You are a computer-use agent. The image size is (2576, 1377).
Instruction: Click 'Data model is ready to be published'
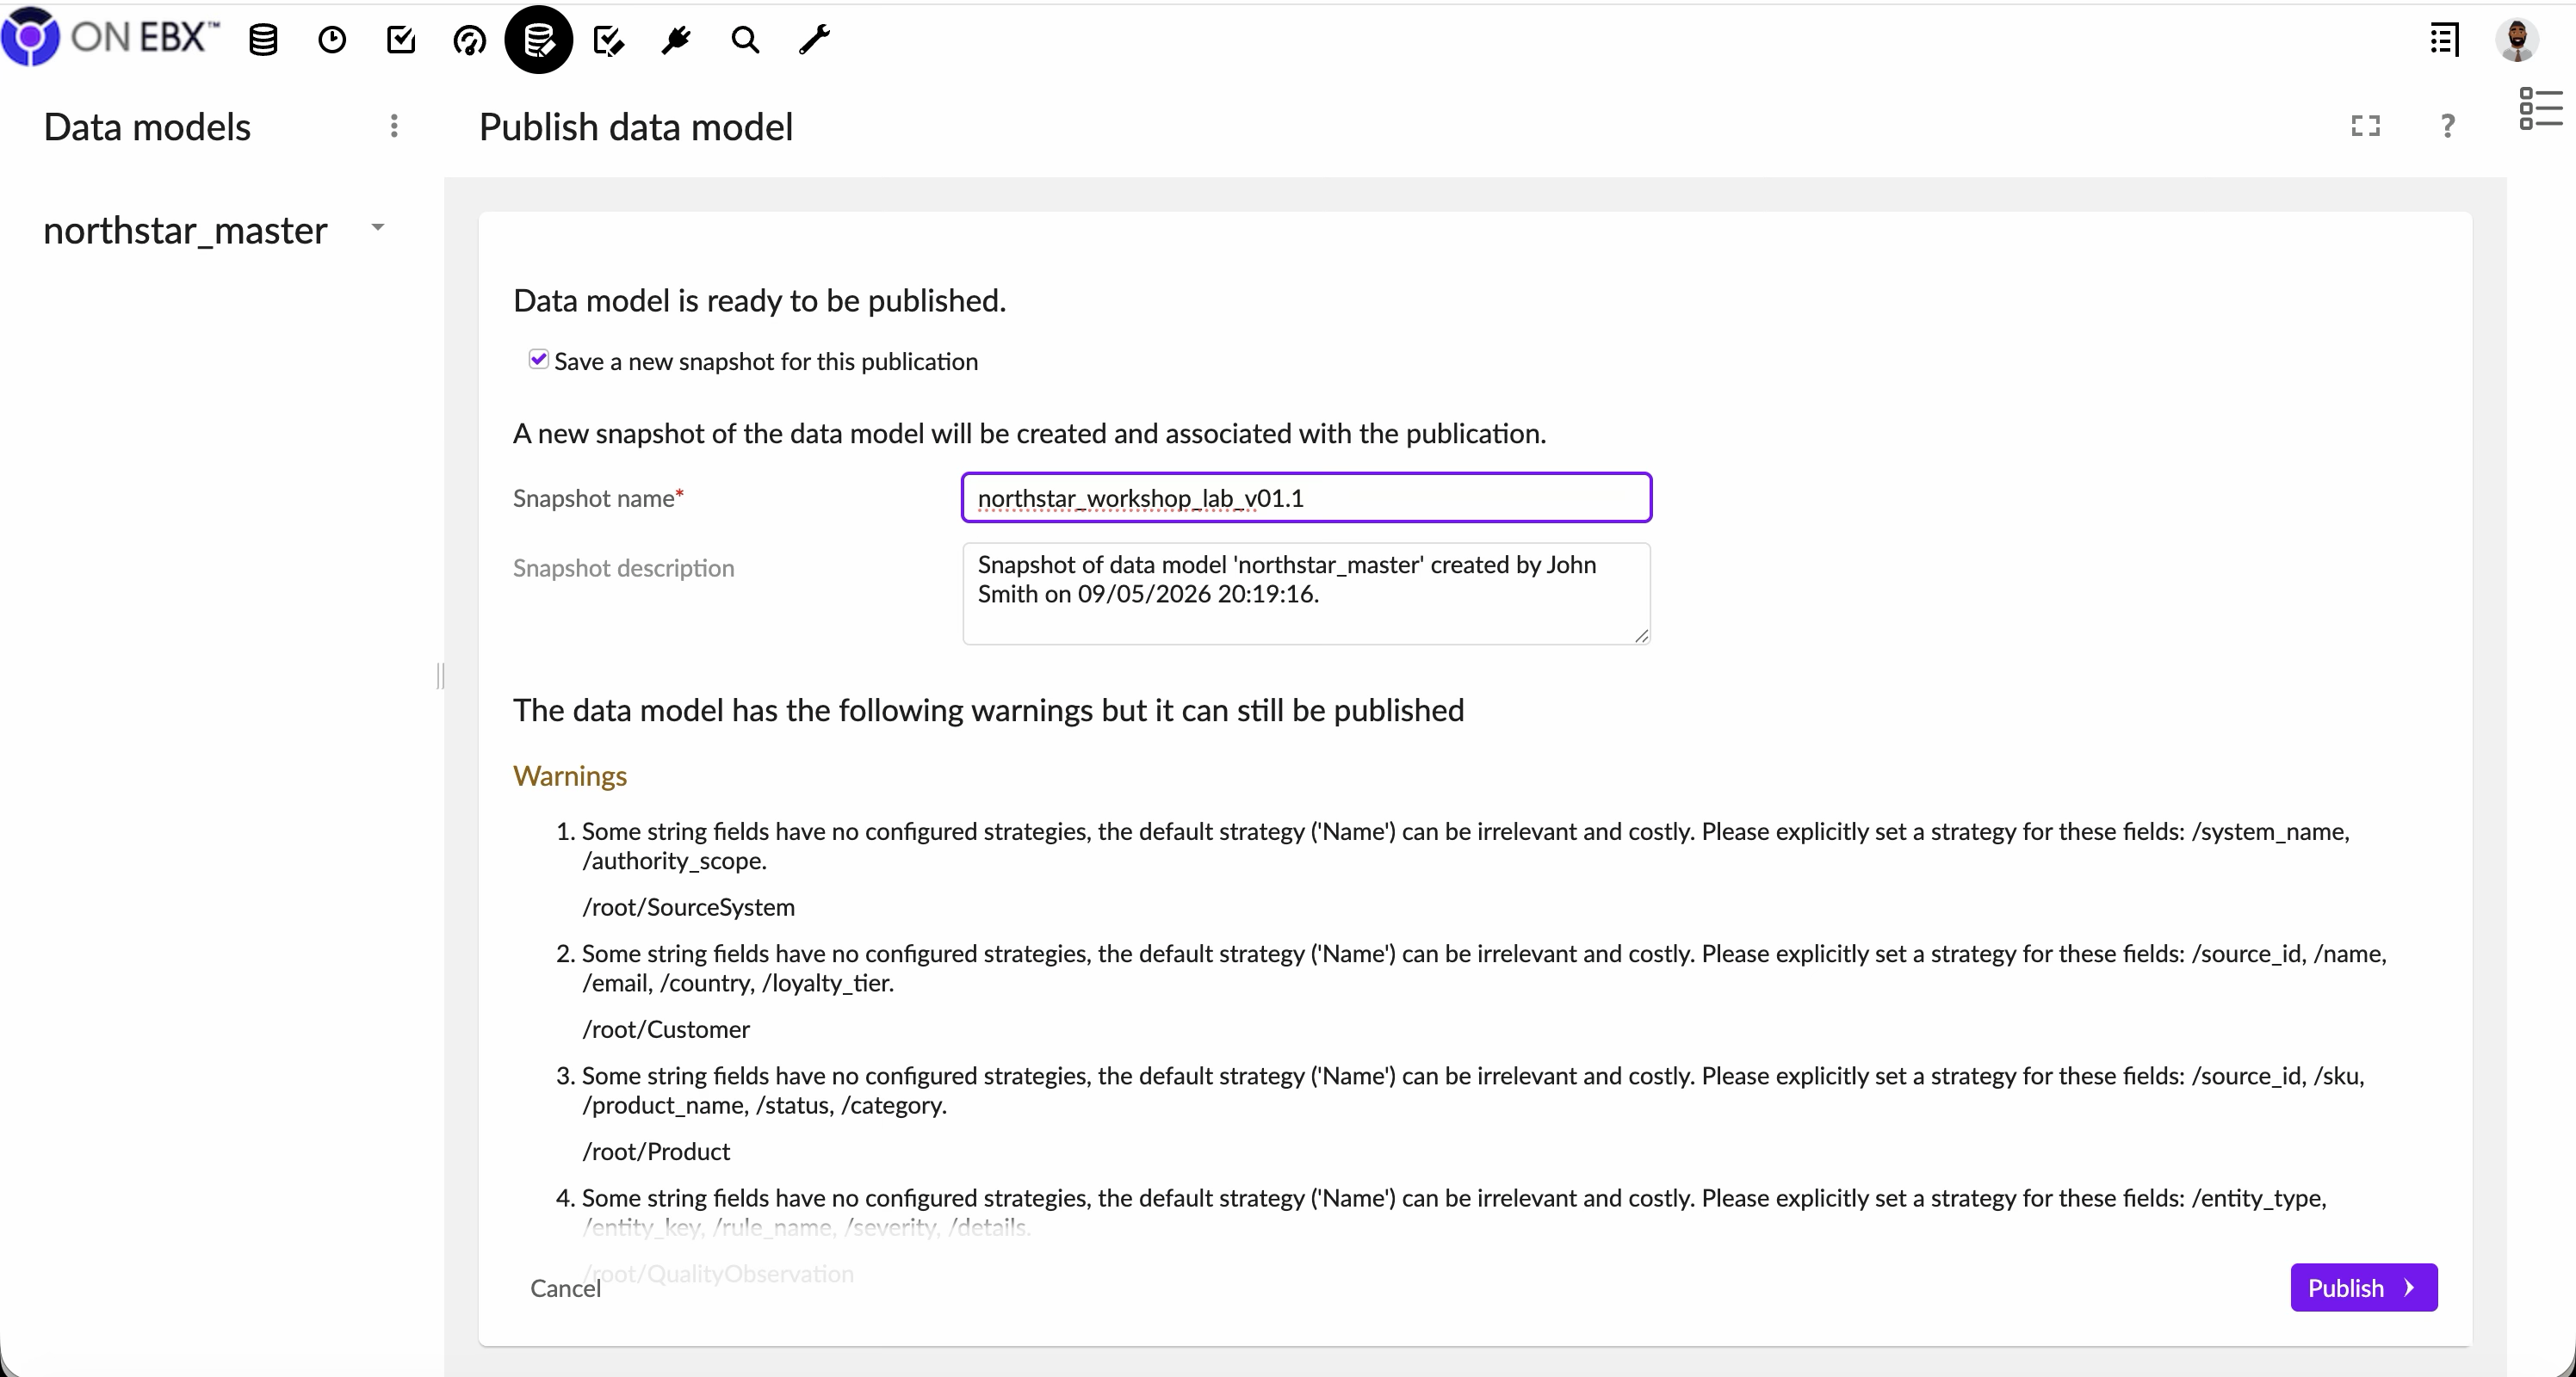tap(759, 299)
